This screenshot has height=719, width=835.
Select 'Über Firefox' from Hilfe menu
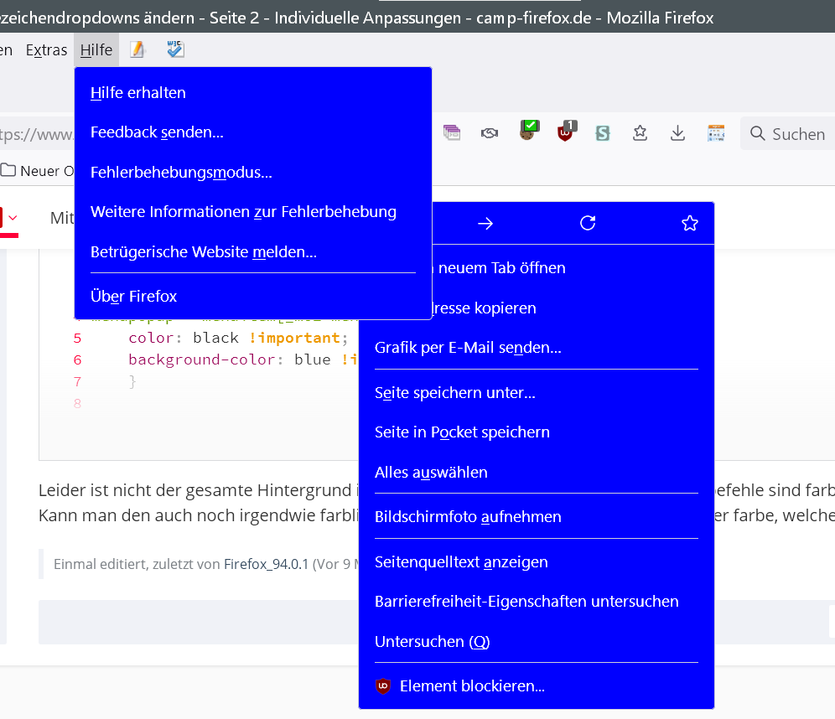click(134, 297)
